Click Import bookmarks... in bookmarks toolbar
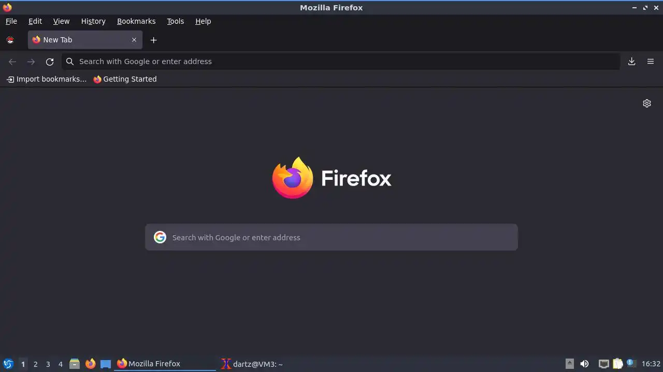Screen dimensions: 663x372 (47, 79)
